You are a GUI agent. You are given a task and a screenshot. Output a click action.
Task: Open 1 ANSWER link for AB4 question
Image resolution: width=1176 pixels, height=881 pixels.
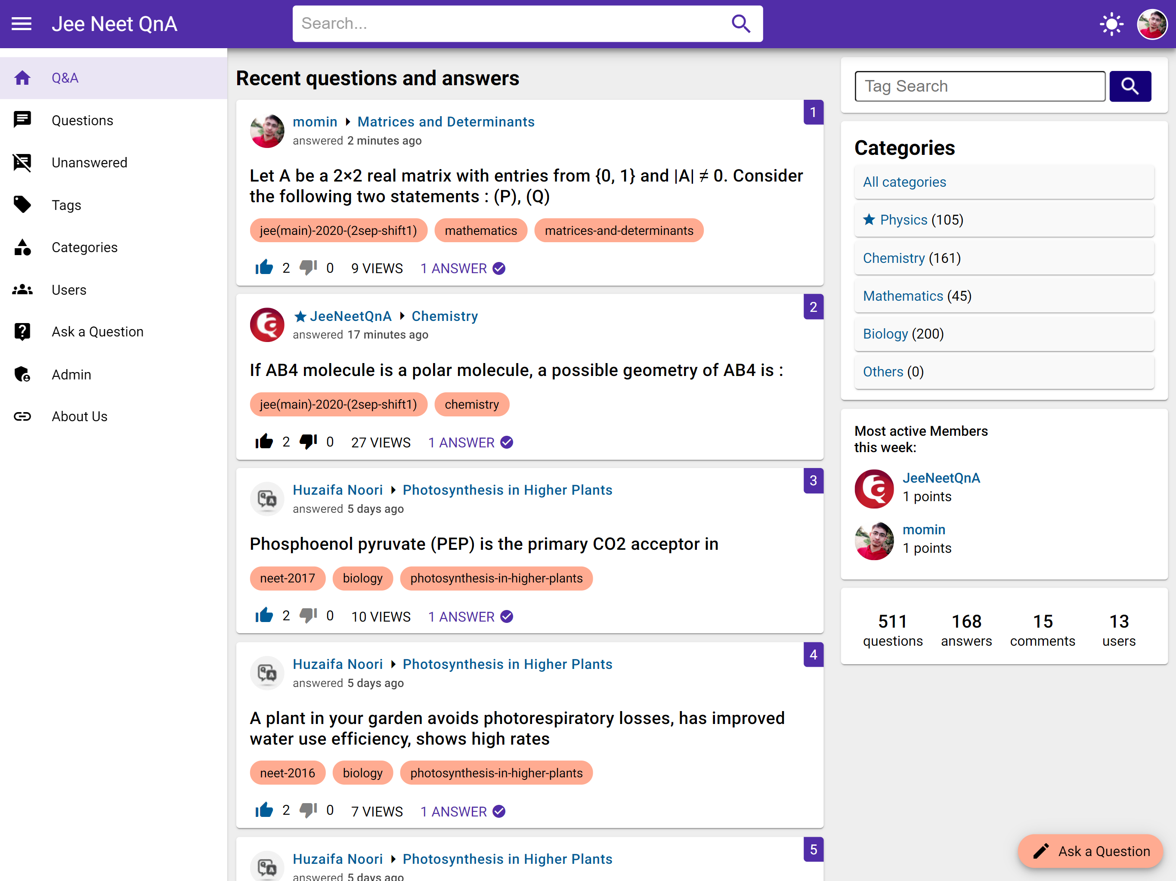(x=461, y=442)
